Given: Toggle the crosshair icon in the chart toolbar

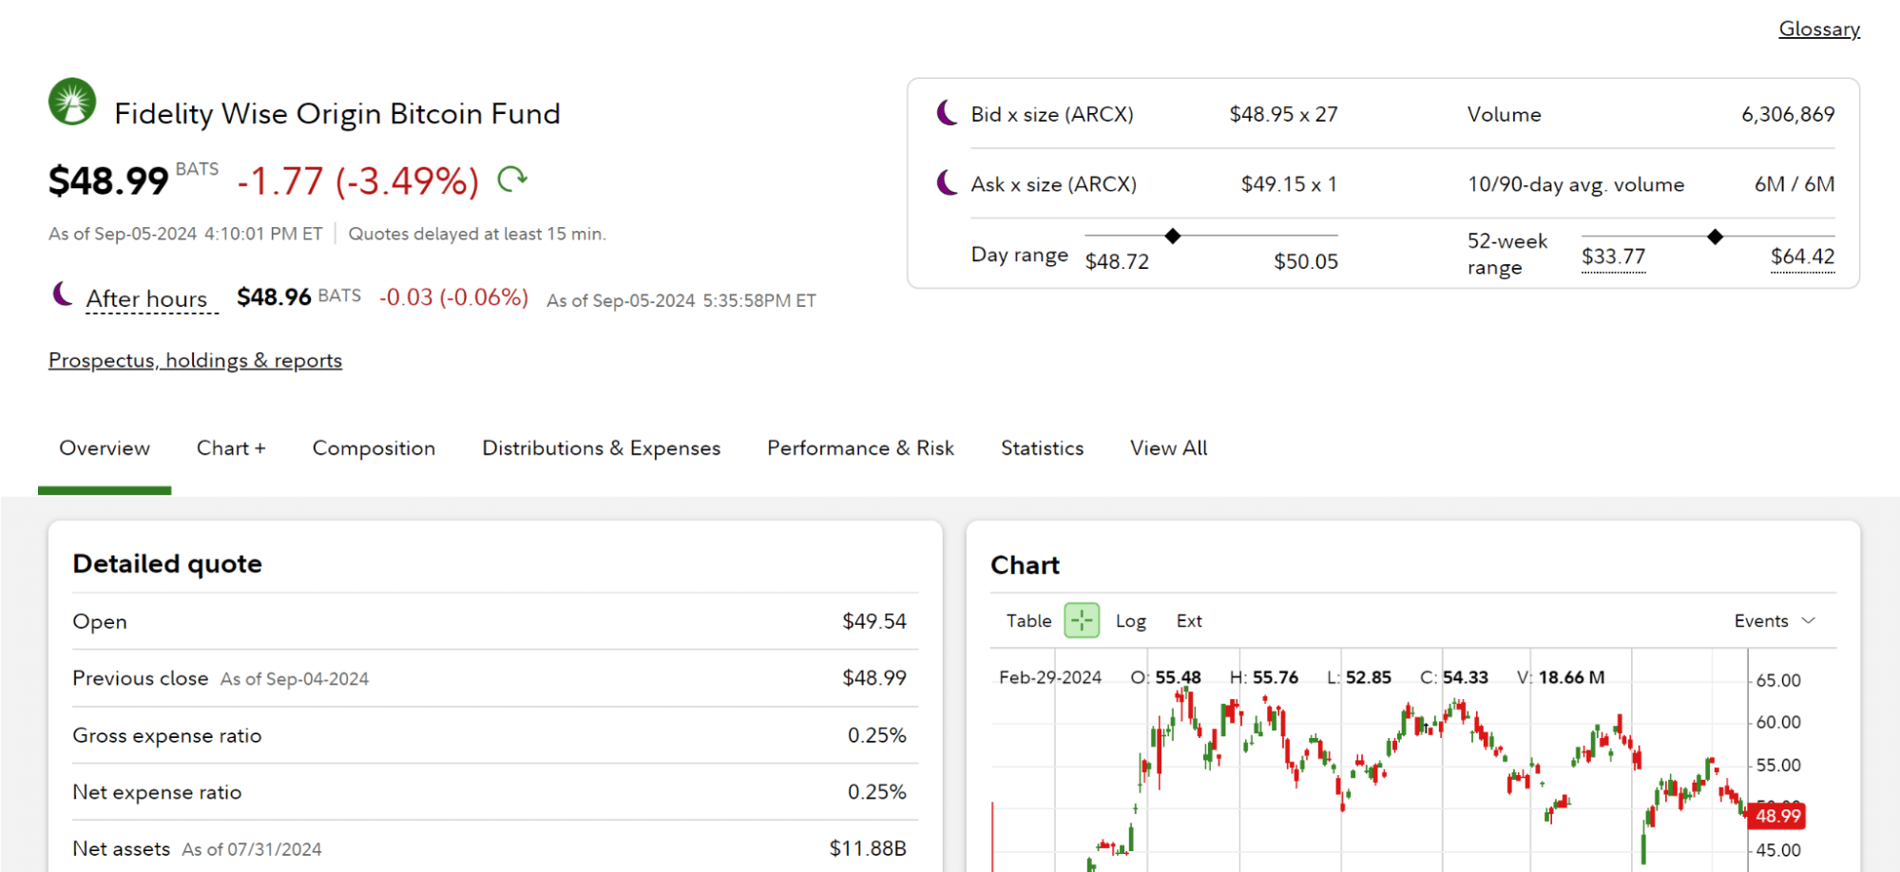Looking at the screenshot, I should (1082, 620).
